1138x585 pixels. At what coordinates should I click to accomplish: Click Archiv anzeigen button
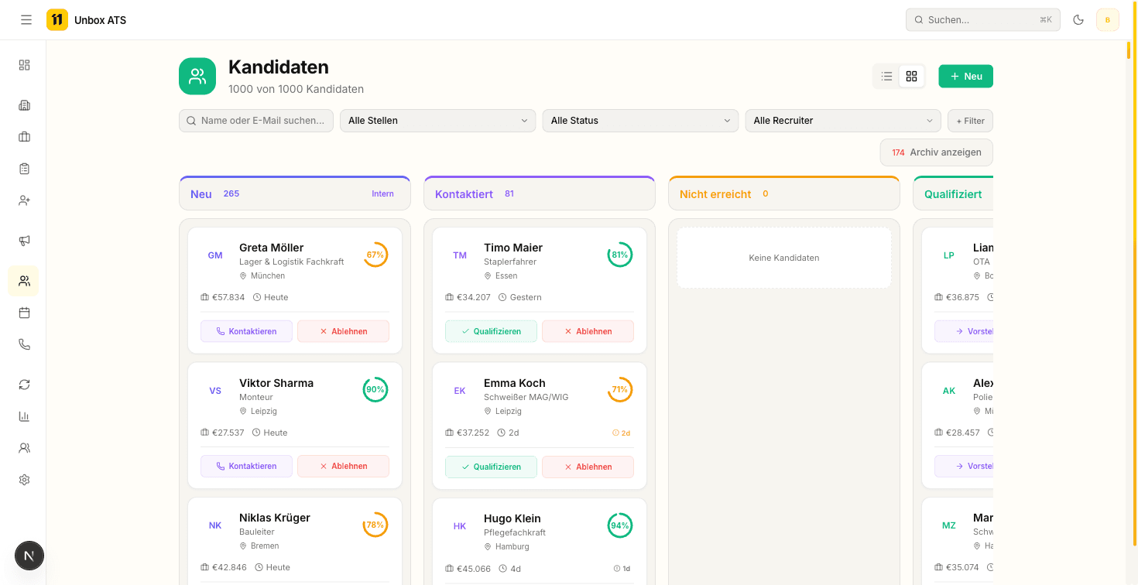tap(936, 152)
